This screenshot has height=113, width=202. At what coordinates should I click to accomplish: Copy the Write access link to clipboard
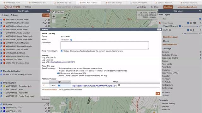[116, 85]
